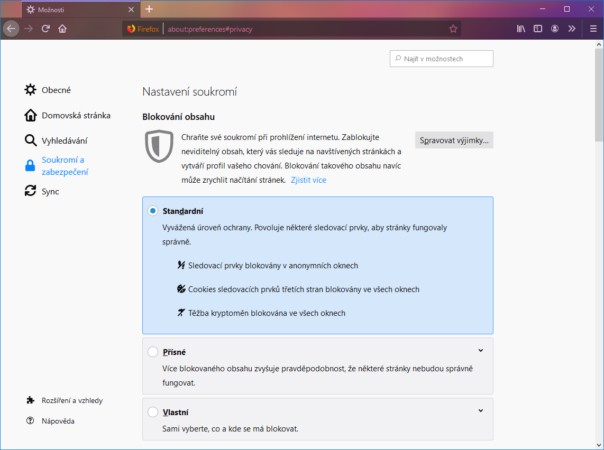Expand the Vlastní option details
Viewport: 604px width, 450px height.
click(480, 410)
